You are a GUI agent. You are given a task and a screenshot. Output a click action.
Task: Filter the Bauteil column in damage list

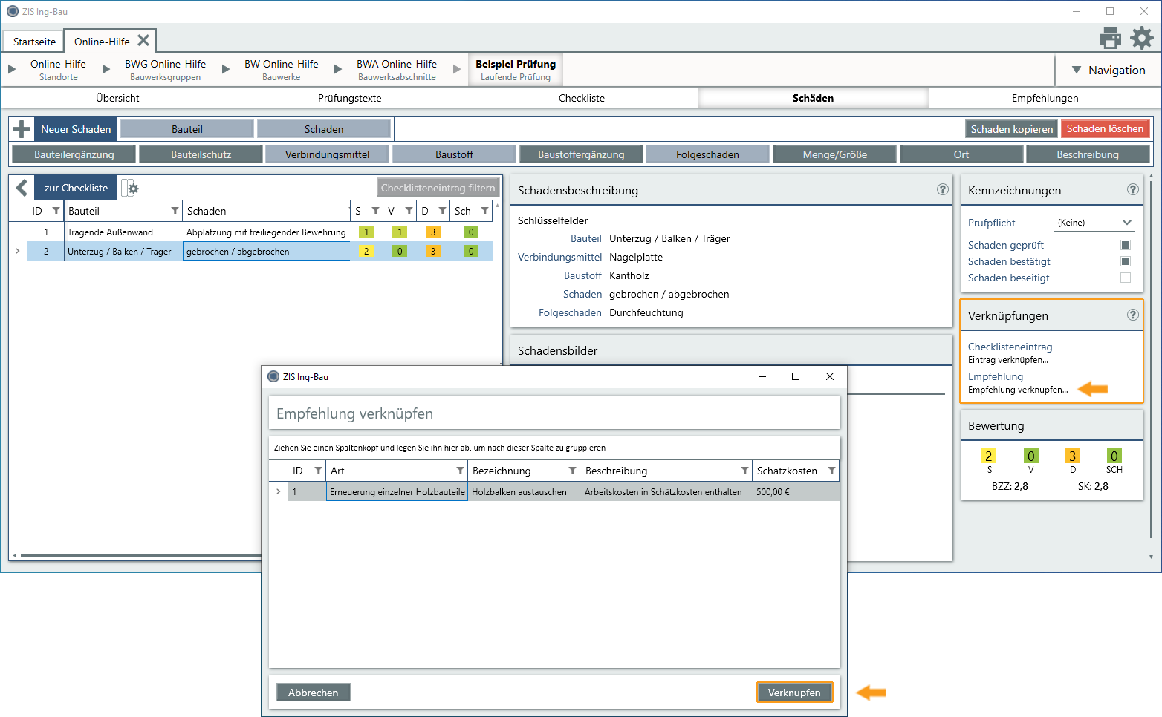175,211
